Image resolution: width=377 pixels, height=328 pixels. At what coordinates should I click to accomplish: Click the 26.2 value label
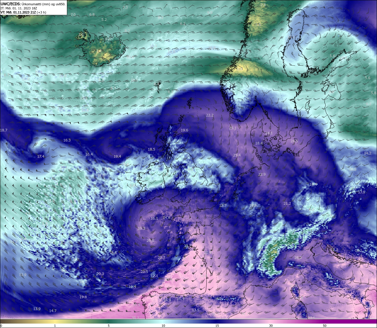pyautogui.click(x=298, y=258)
